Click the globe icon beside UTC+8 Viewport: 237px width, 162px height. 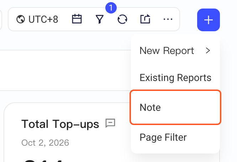[x=21, y=19]
